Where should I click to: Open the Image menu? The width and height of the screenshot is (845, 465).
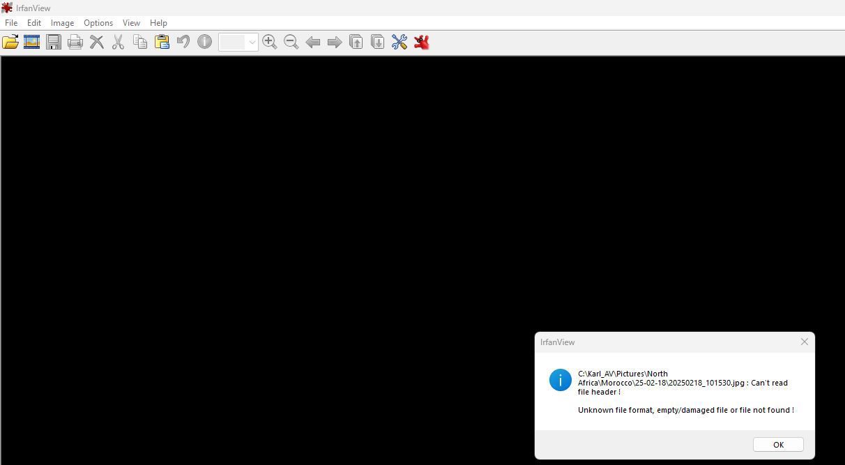62,22
